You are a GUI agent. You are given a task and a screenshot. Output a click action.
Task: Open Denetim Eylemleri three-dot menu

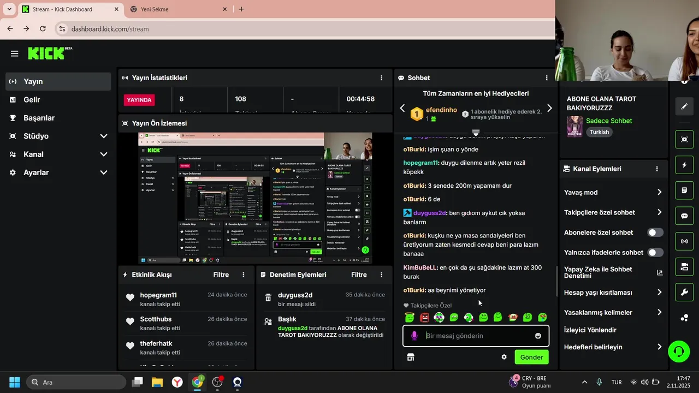[x=381, y=275]
